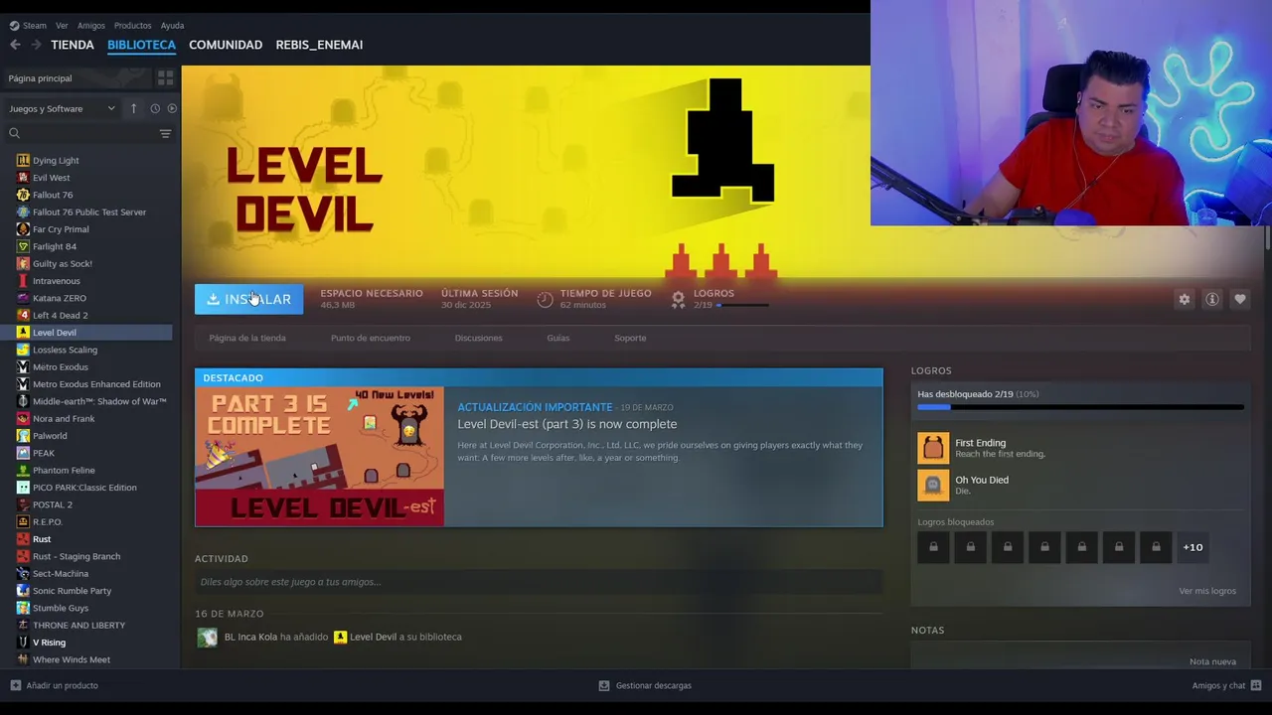Click the Add a product plus icon
This screenshot has height=715, width=1272.
click(15, 685)
